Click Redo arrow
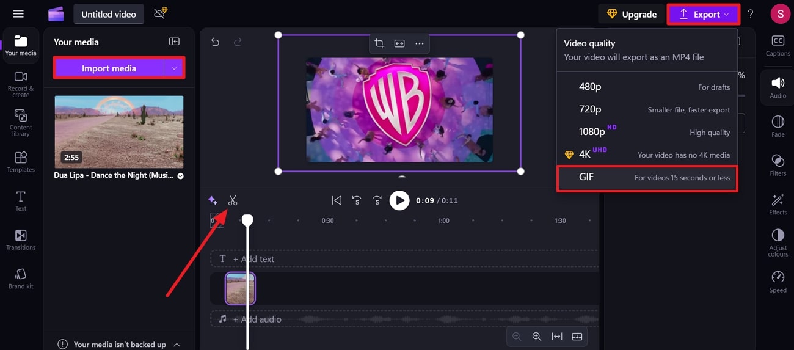Image resolution: width=794 pixels, height=350 pixels. [238, 42]
